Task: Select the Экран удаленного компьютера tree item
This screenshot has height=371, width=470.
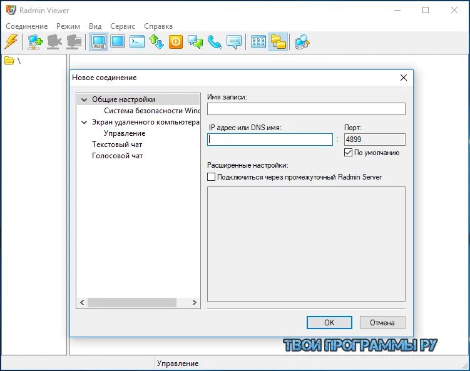Action: click(x=145, y=122)
